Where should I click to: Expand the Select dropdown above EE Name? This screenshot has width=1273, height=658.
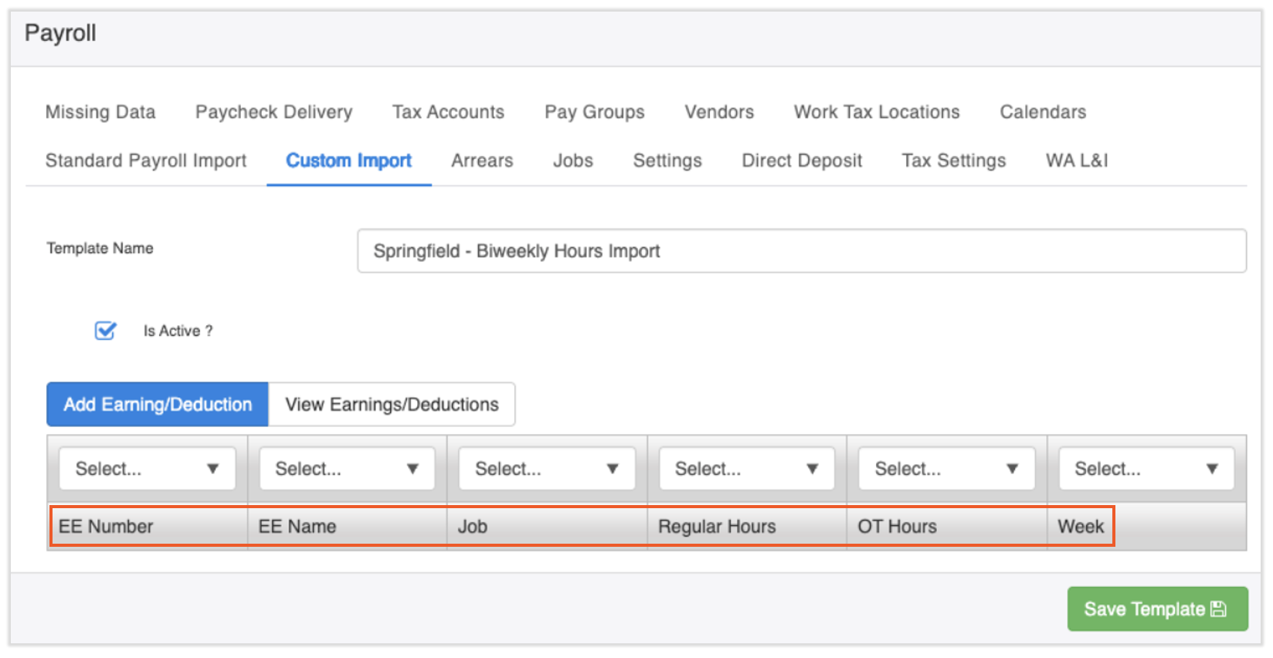pyautogui.click(x=346, y=469)
